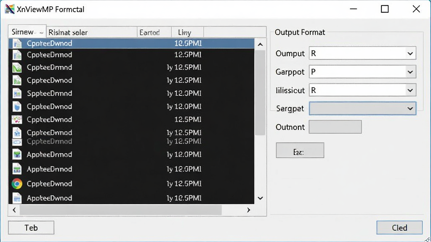Click the blue shield document icon
431x242 pixels.
point(17,106)
